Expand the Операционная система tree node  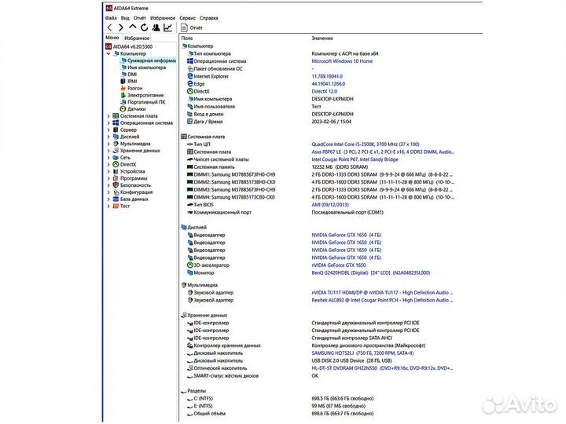108,123
